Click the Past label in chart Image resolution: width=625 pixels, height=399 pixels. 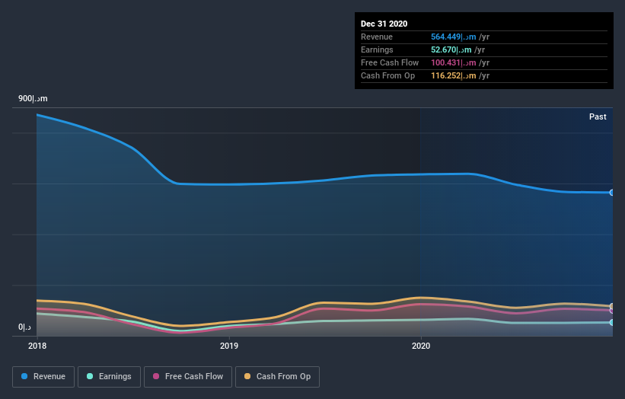[598, 117]
